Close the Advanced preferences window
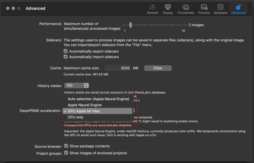 8,8
